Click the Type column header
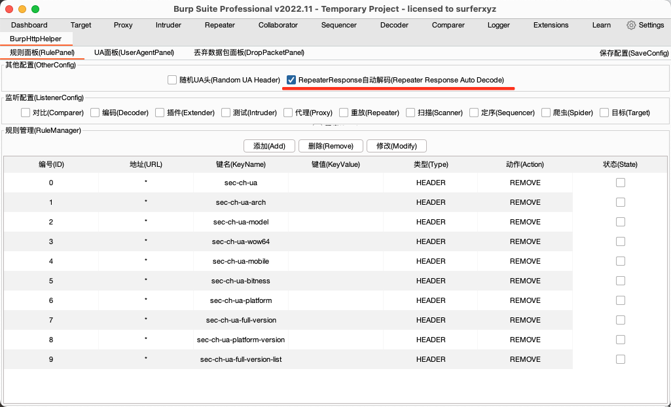 click(431, 165)
